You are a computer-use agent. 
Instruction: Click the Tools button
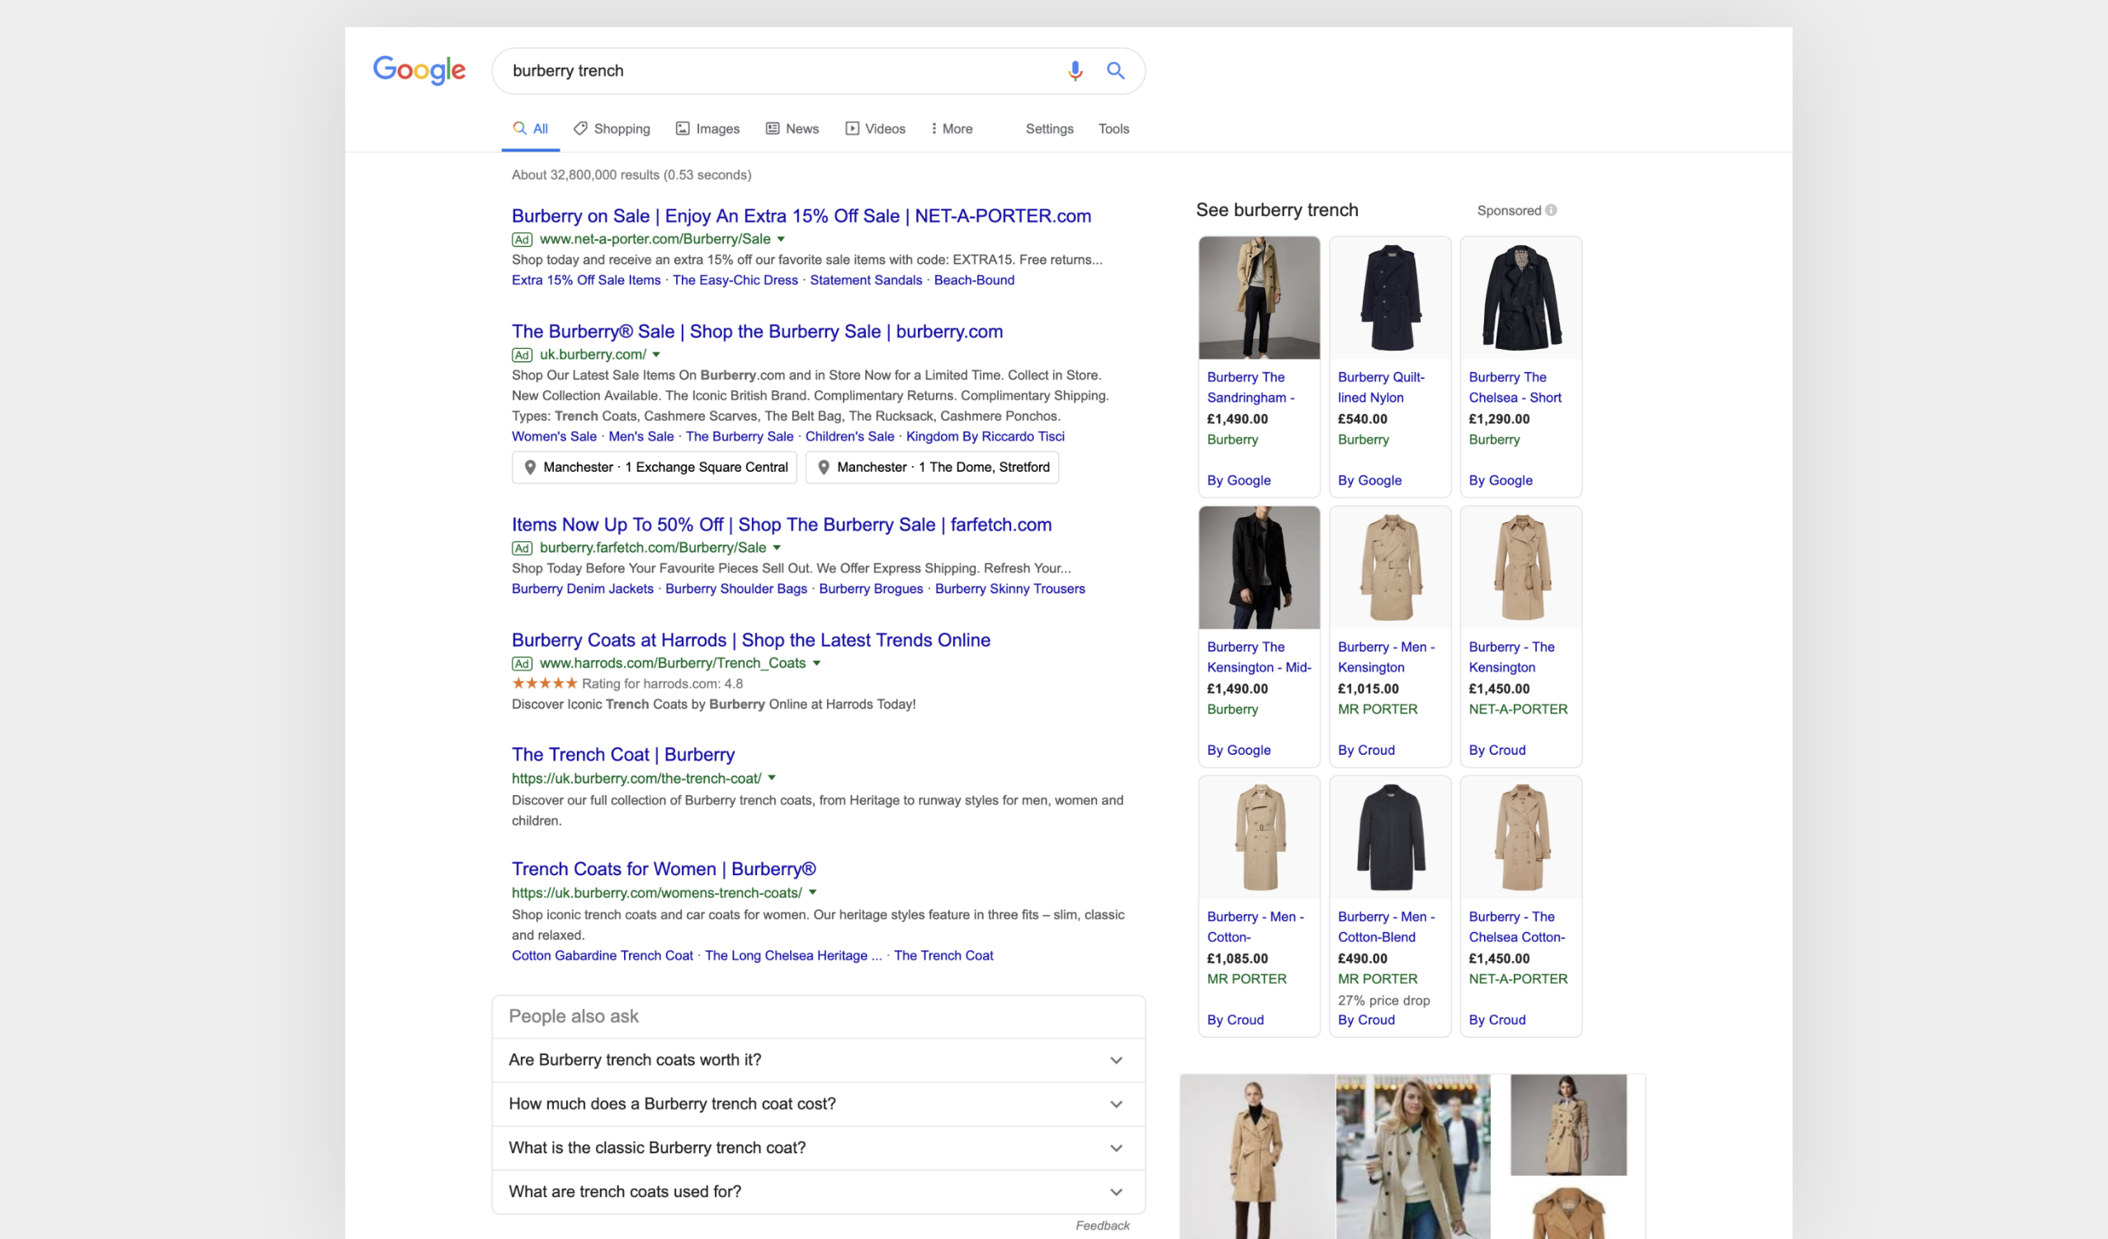[x=1113, y=129]
